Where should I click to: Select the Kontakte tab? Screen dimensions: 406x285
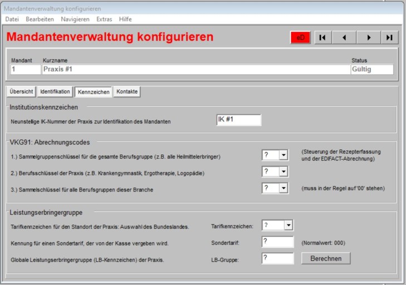(127, 91)
